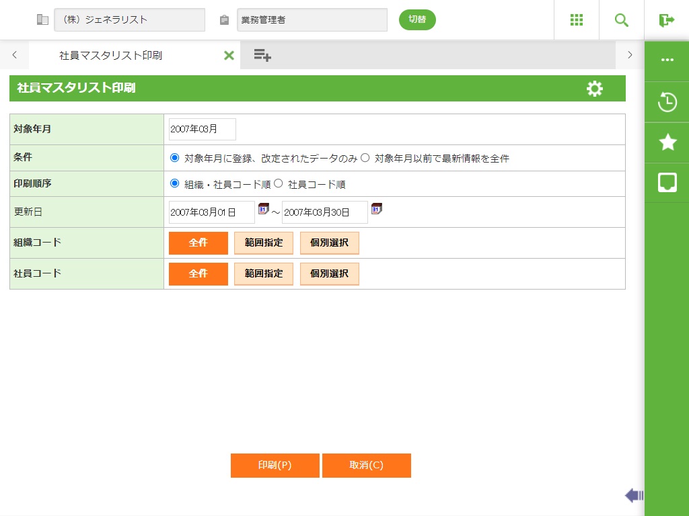Viewport: 689px width, 516px height.
Task: Focus the update end date 2007年03月30日 field
Action: (x=325, y=212)
